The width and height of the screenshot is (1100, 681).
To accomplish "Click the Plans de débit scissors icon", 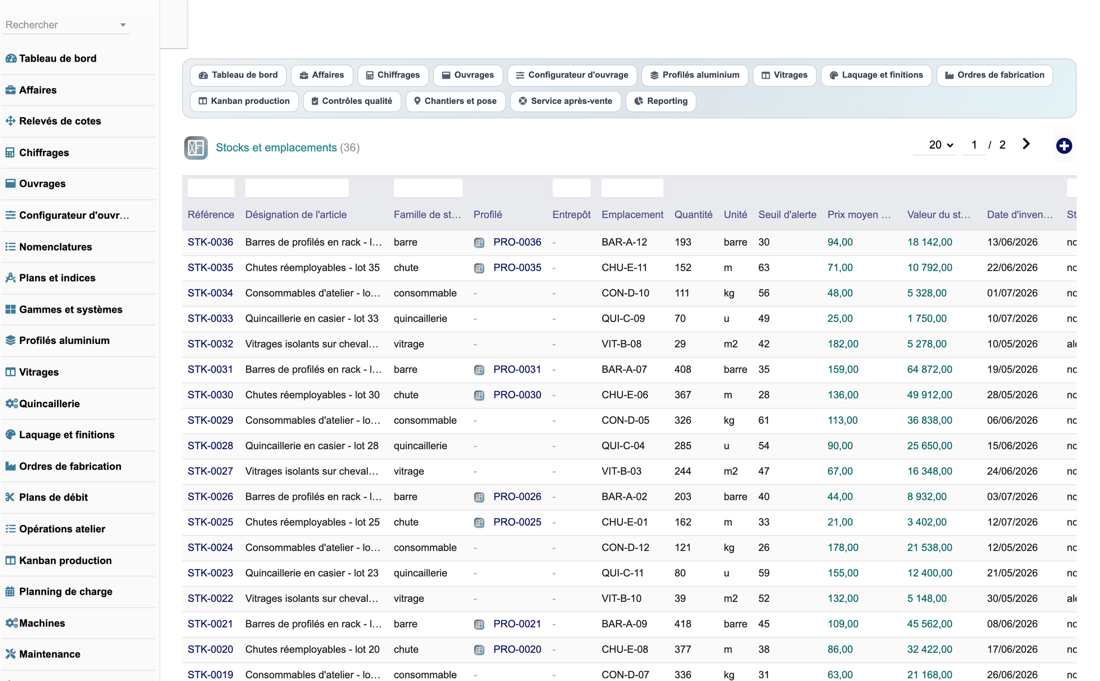I will (x=10, y=497).
